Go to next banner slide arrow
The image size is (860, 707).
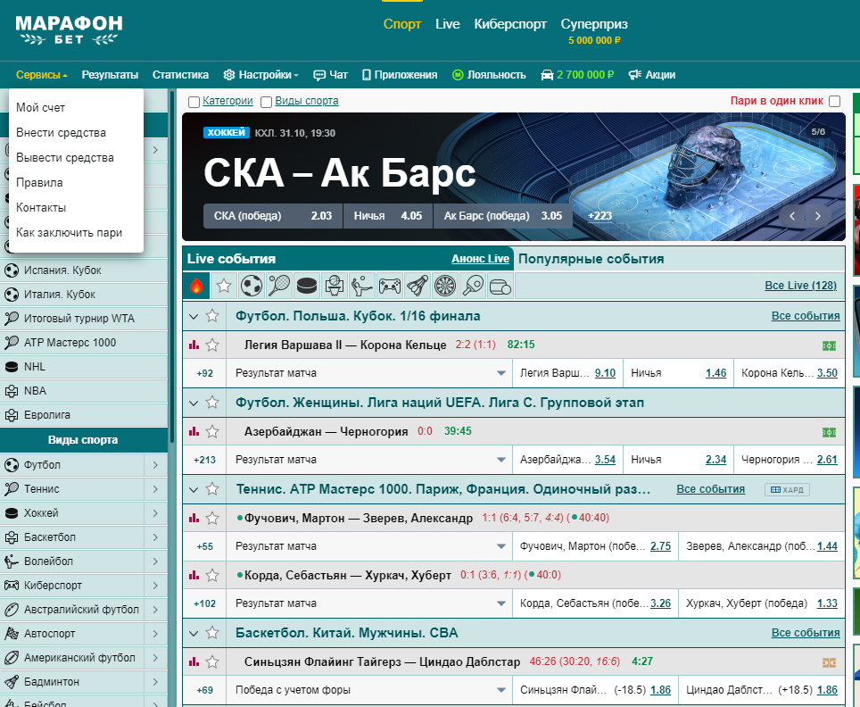(815, 216)
